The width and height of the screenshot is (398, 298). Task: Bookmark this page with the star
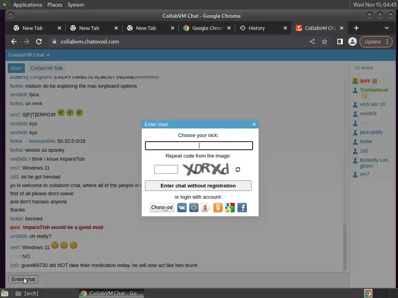point(325,42)
